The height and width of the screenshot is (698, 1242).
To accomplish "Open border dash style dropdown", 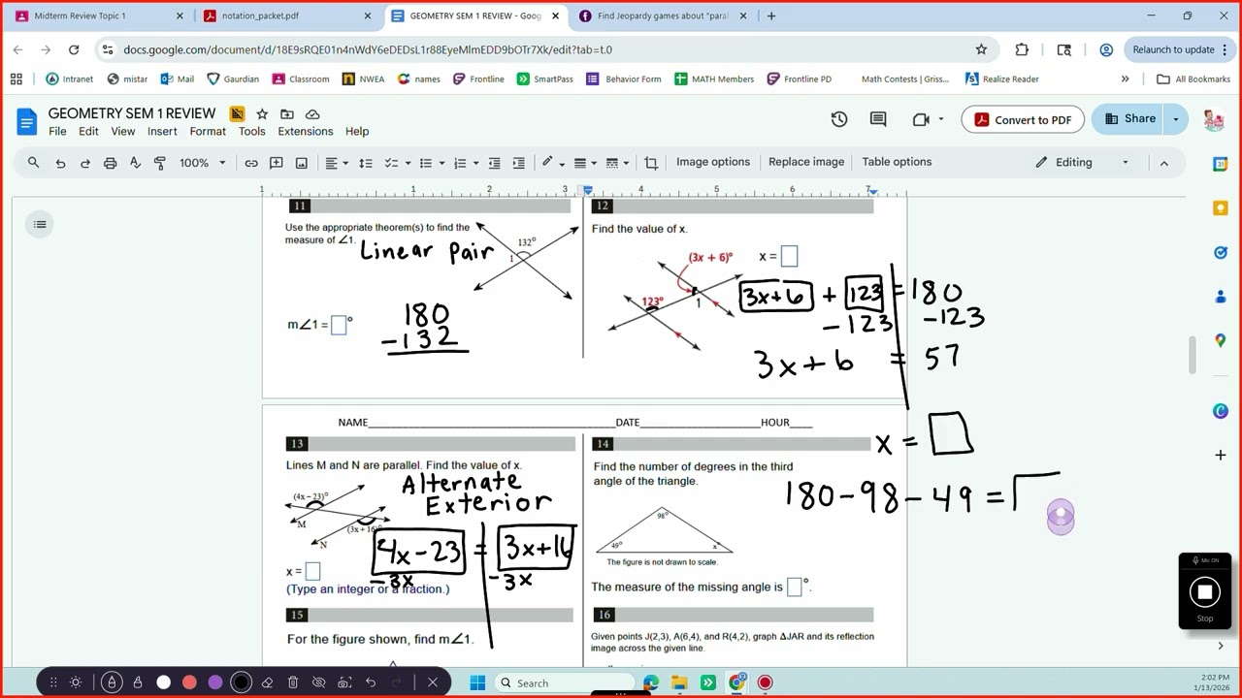I will [x=617, y=163].
